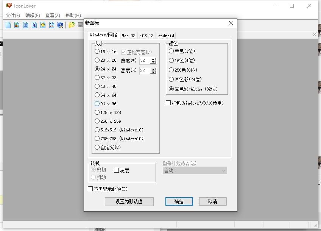Select the 48 x 48 size option
321x231 pixels.
[97, 86]
